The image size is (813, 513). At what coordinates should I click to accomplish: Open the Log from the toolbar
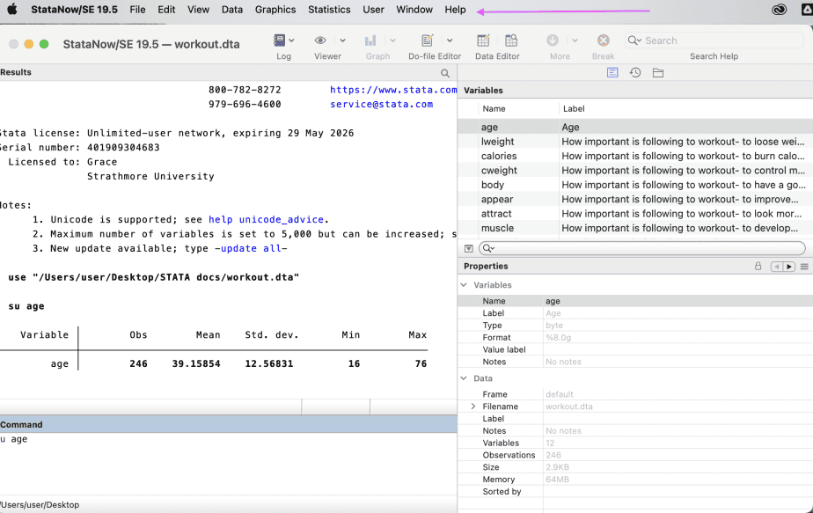[x=278, y=40]
